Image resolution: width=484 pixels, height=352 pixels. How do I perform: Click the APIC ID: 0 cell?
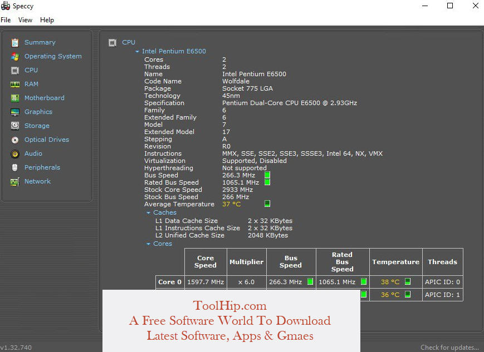tap(442, 282)
